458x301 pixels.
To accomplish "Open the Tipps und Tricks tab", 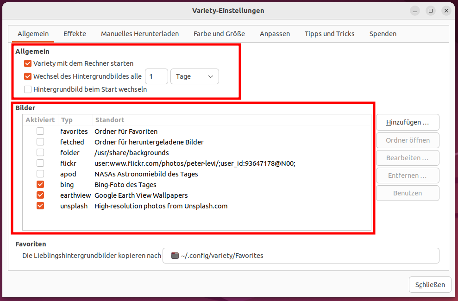I will coord(329,34).
